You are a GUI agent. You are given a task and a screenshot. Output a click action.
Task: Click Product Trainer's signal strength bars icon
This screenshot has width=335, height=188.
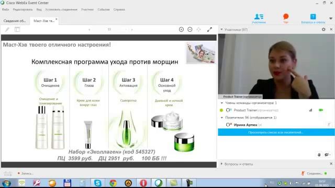tap(310, 110)
